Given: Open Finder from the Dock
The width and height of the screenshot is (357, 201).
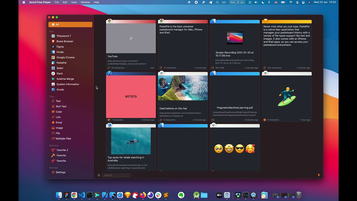Looking at the screenshot, I should [x=59, y=195].
